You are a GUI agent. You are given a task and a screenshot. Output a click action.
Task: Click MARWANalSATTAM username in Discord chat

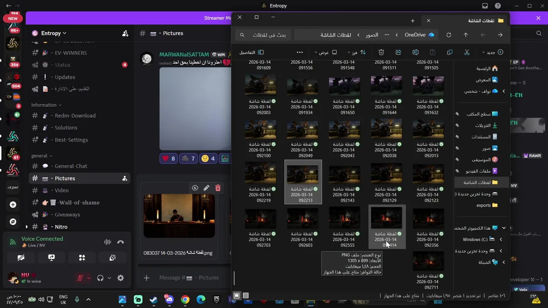[184, 54]
